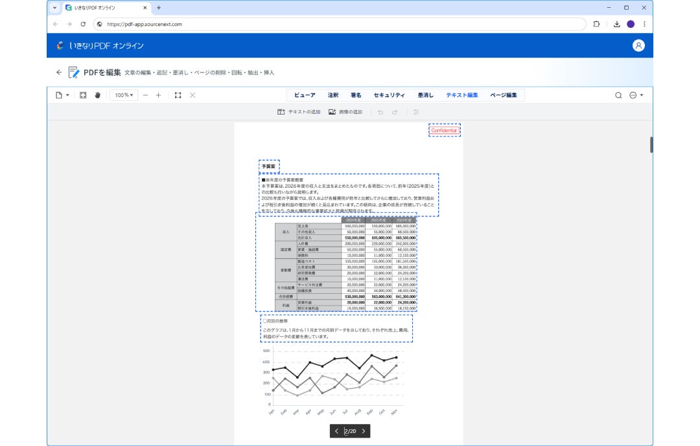Image resolution: width=700 pixels, height=446 pixels.
Task: Select the 墨消し tab
Action: click(x=425, y=95)
